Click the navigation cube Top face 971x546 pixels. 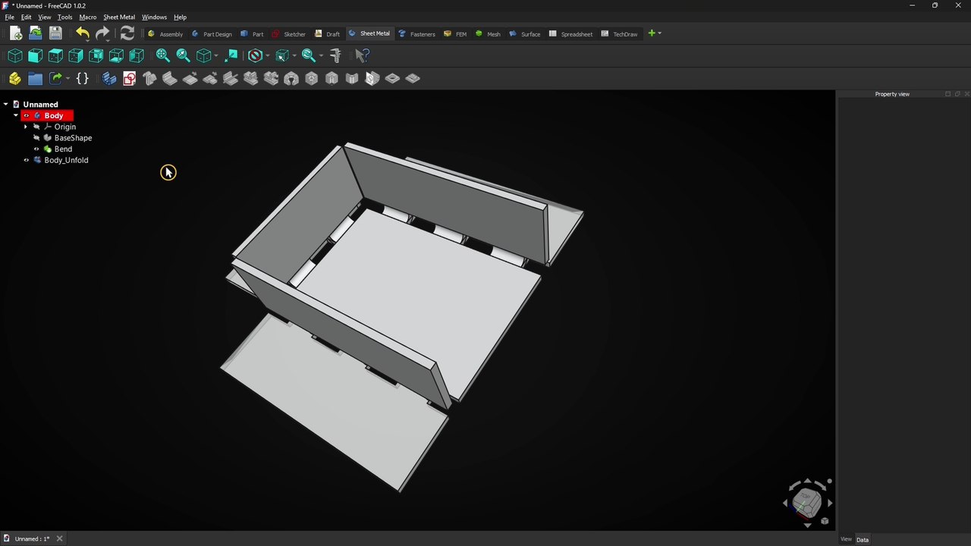(806, 497)
